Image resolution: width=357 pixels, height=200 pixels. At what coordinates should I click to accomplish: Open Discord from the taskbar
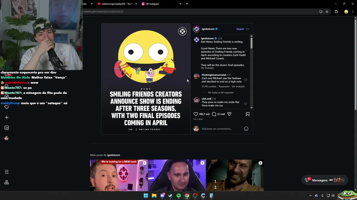(x=162, y=196)
